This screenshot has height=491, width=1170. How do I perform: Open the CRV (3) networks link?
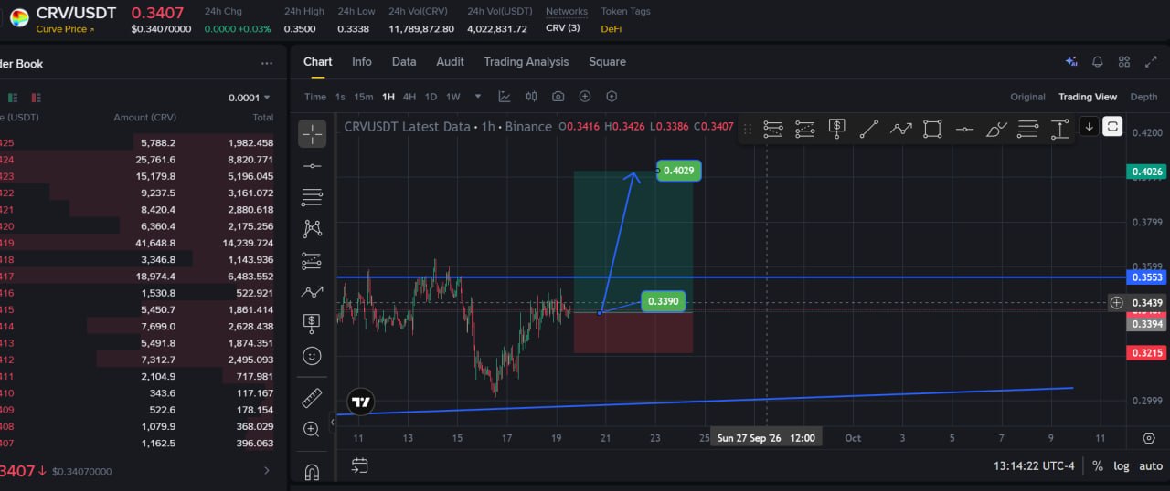pyautogui.click(x=562, y=28)
